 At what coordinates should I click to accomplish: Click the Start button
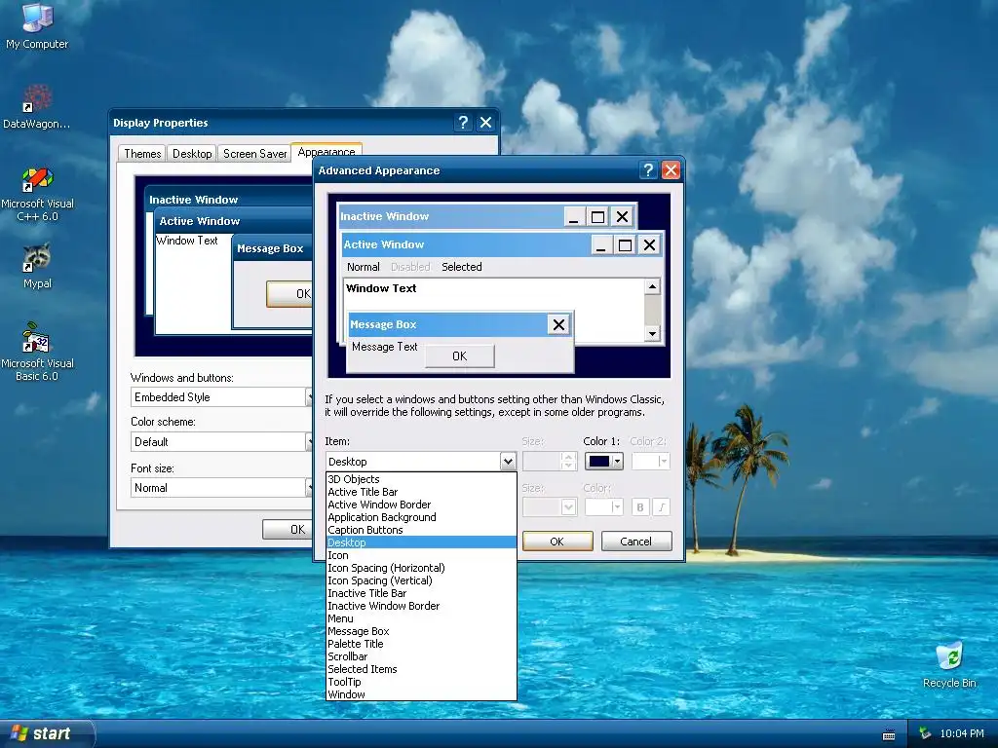click(46, 733)
